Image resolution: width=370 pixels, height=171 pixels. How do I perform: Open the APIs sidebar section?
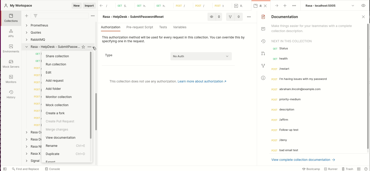[x=11, y=33]
